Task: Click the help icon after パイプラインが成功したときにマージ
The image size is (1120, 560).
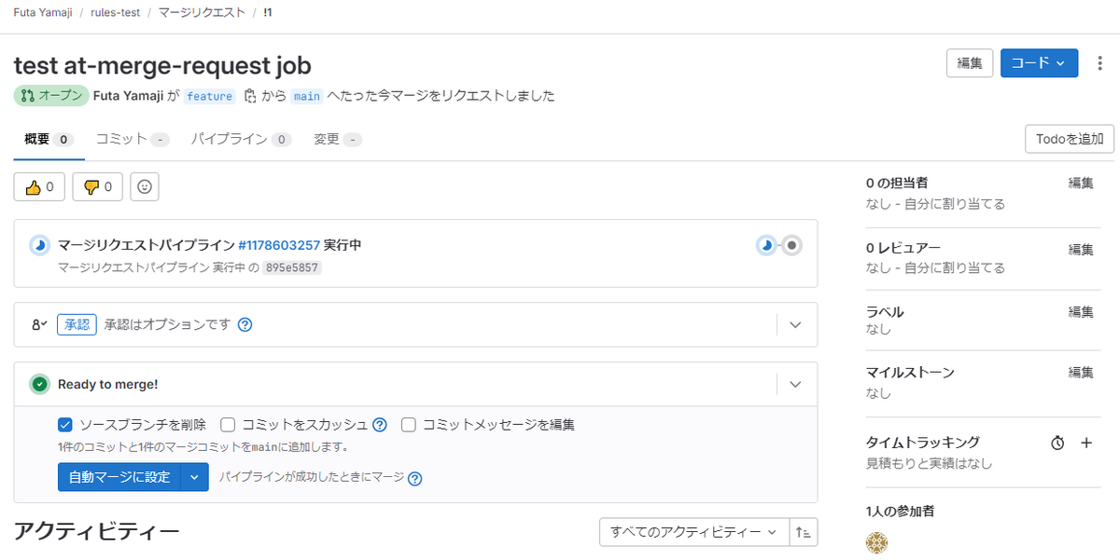Action: tap(415, 479)
